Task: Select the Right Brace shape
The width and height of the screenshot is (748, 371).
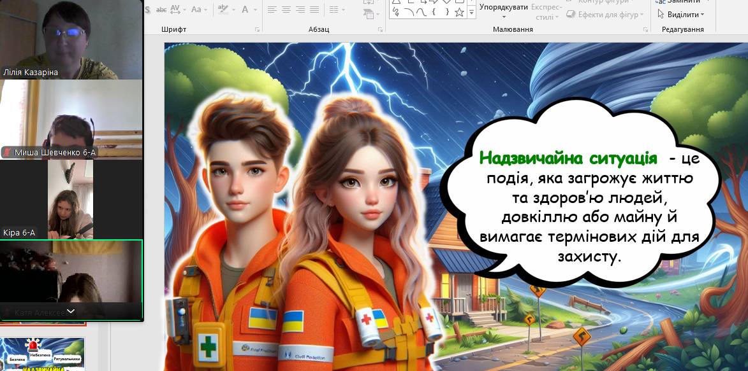Action: pyautogui.click(x=447, y=12)
